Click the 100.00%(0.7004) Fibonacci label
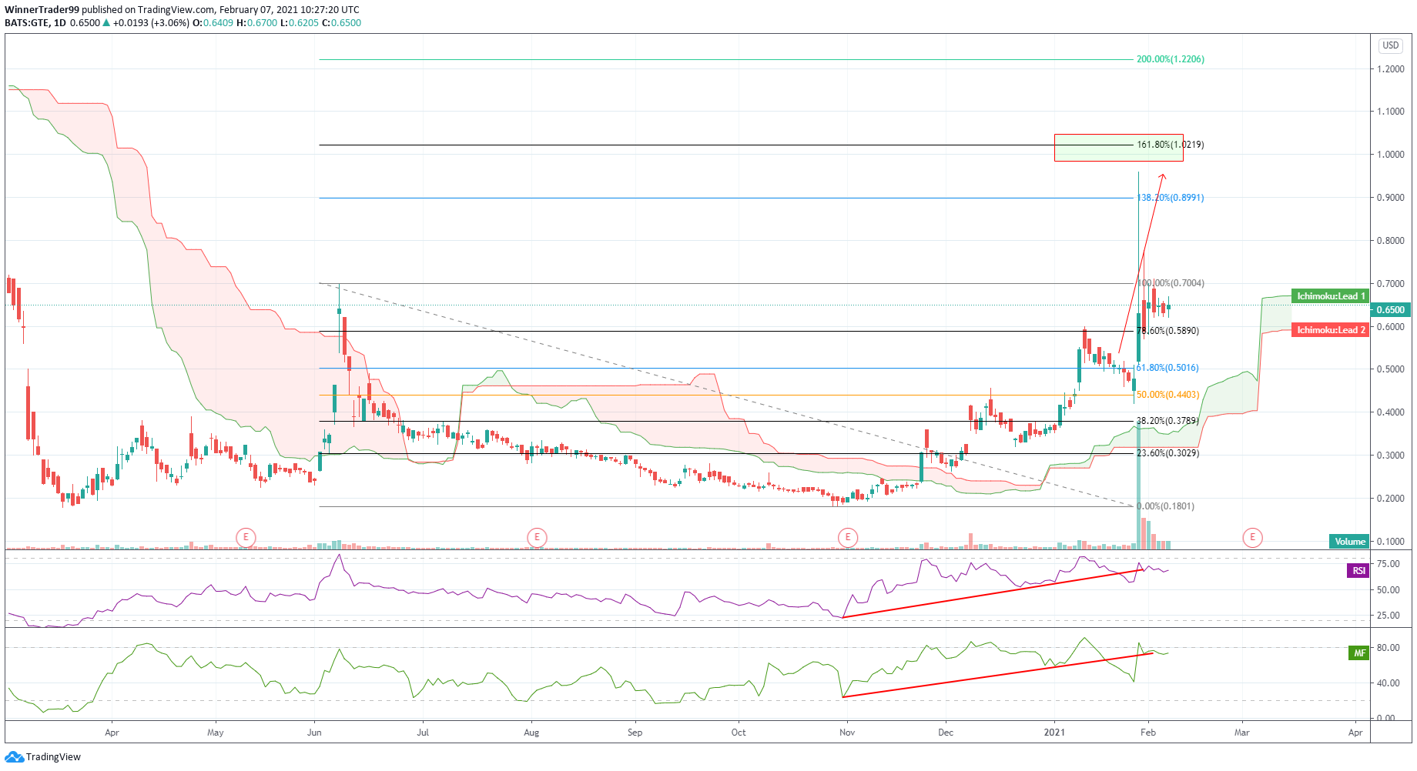 [x=1171, y=283]
